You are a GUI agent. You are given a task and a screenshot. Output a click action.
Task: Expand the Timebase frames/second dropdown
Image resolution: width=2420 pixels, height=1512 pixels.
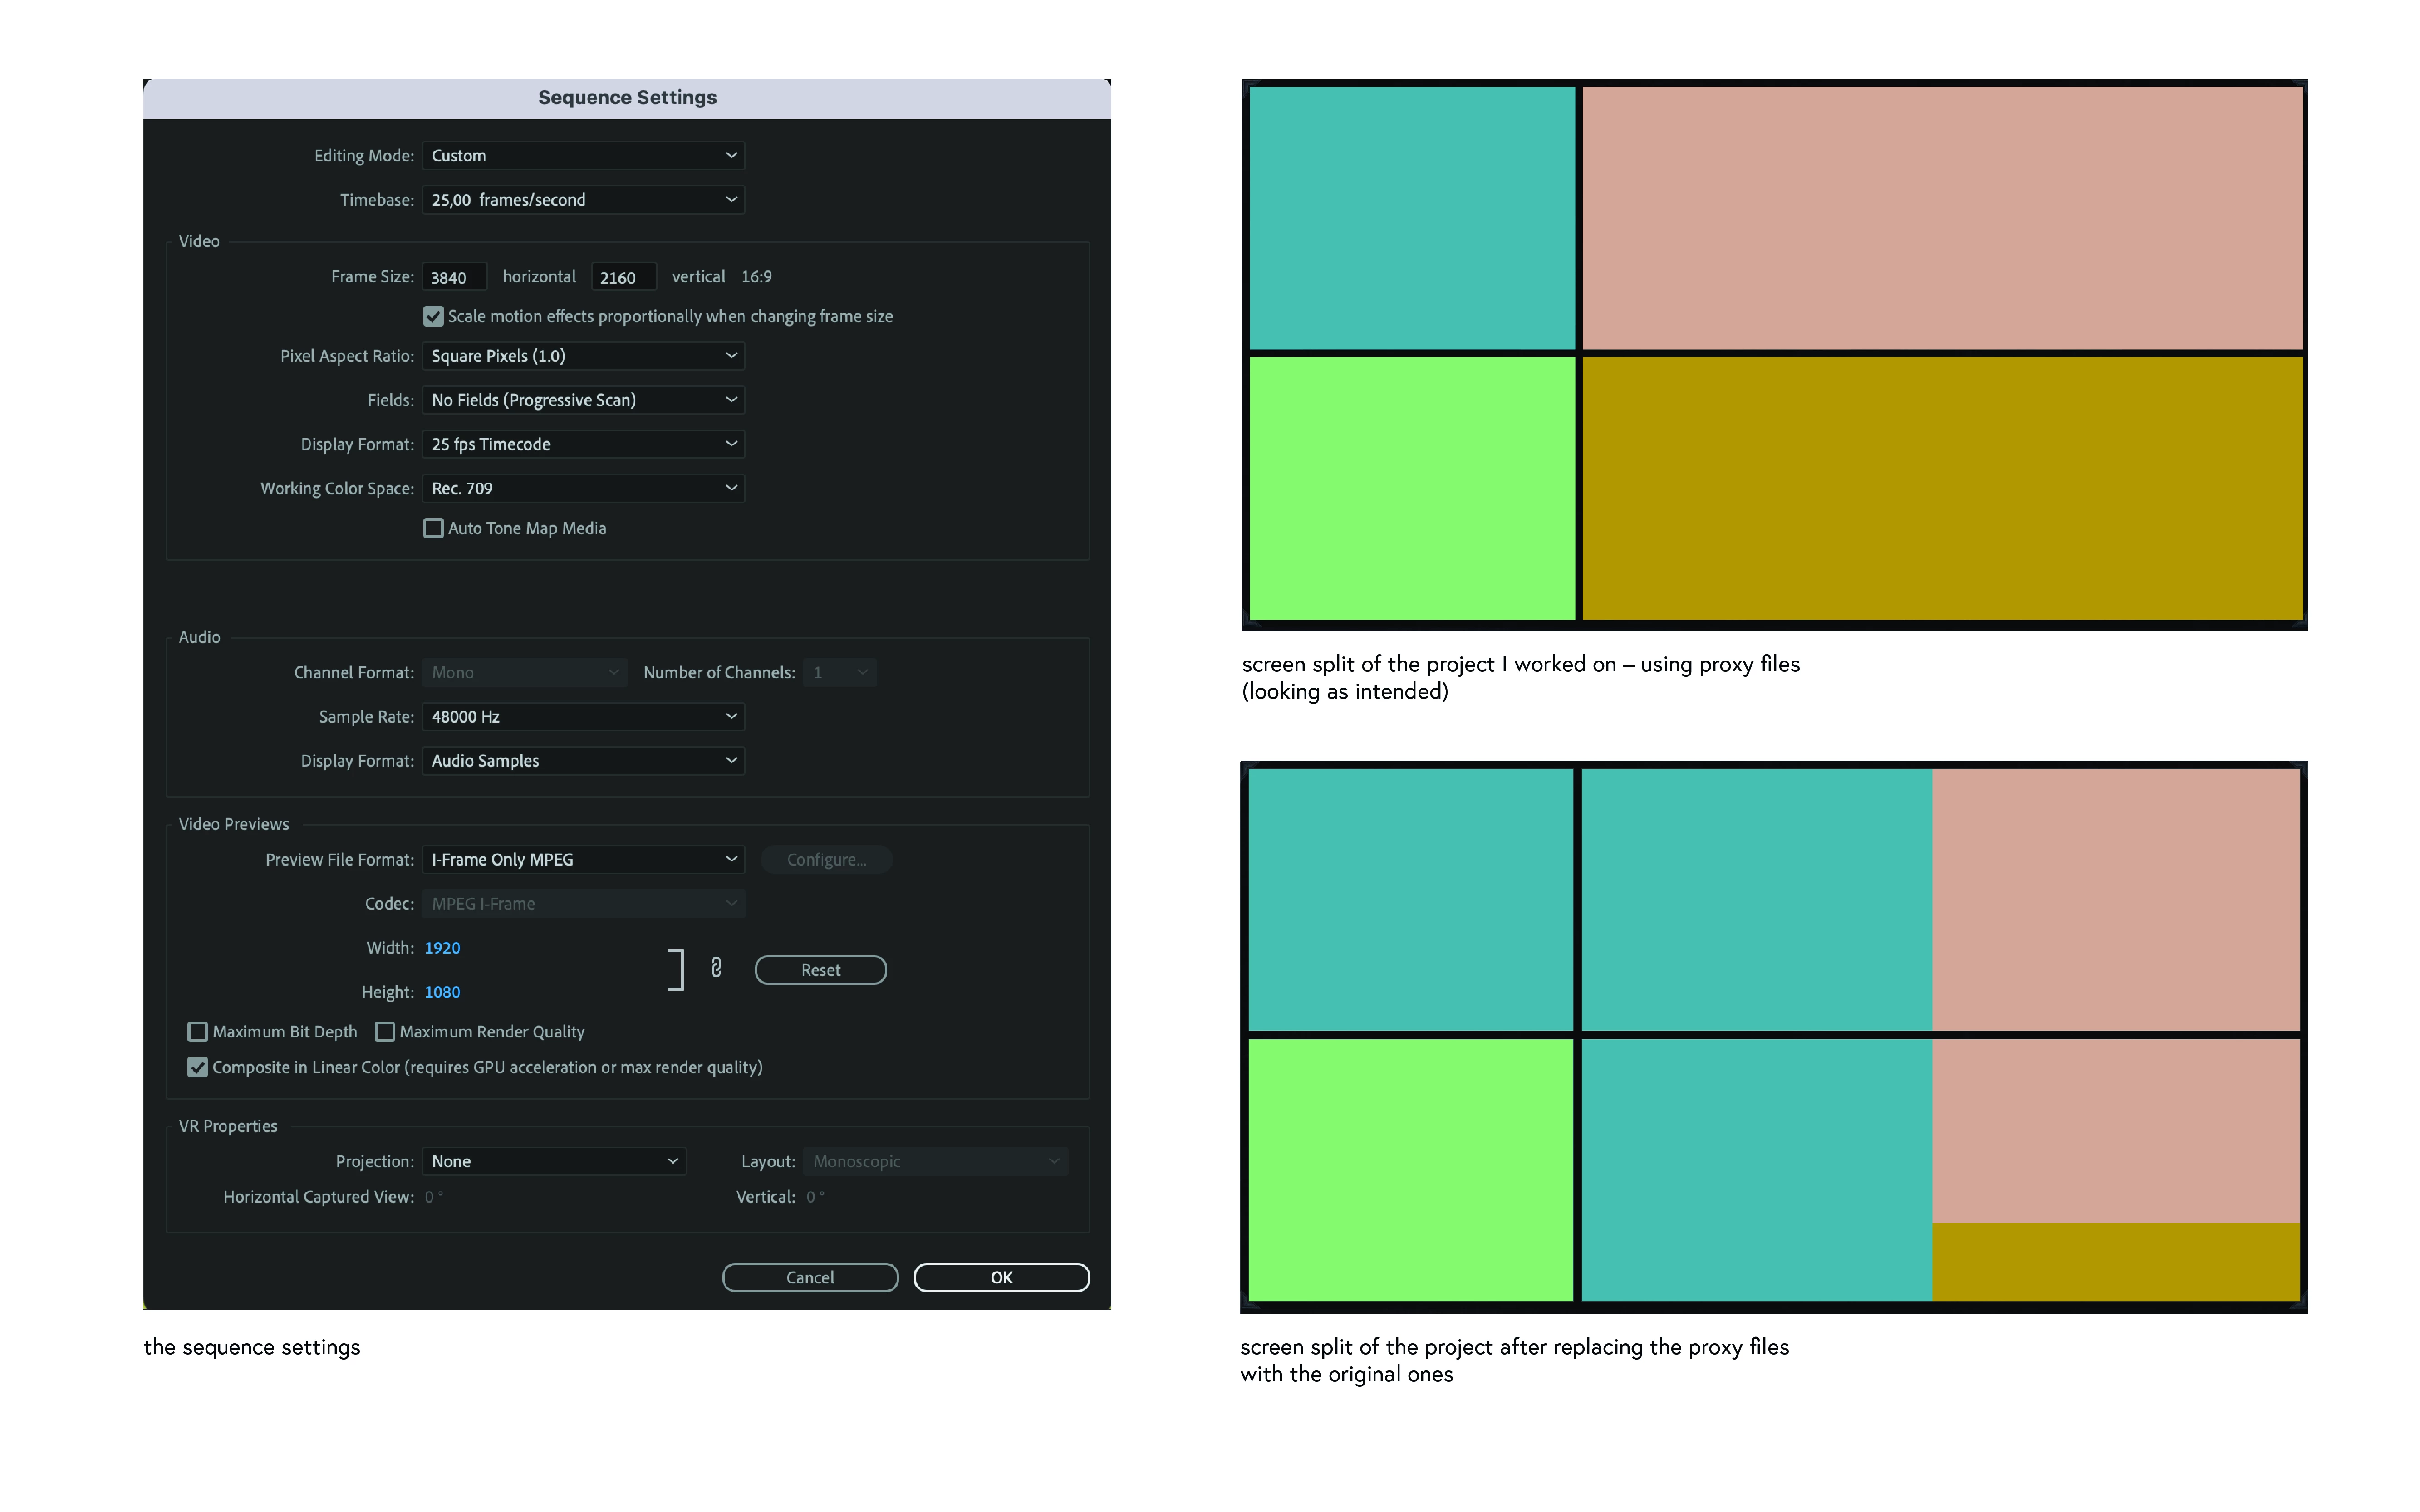(x=583, y=199)
